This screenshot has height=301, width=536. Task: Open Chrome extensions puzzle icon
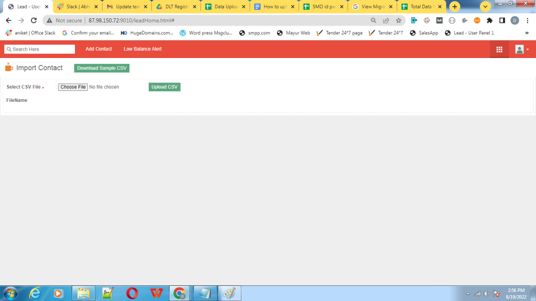click(x=489, y=20)
